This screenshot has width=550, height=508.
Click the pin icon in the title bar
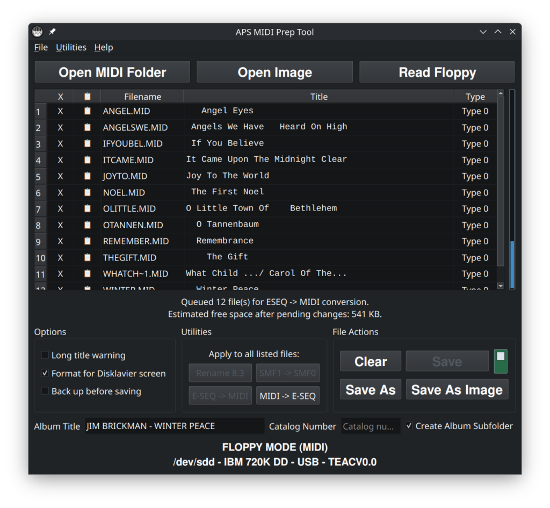52,32
